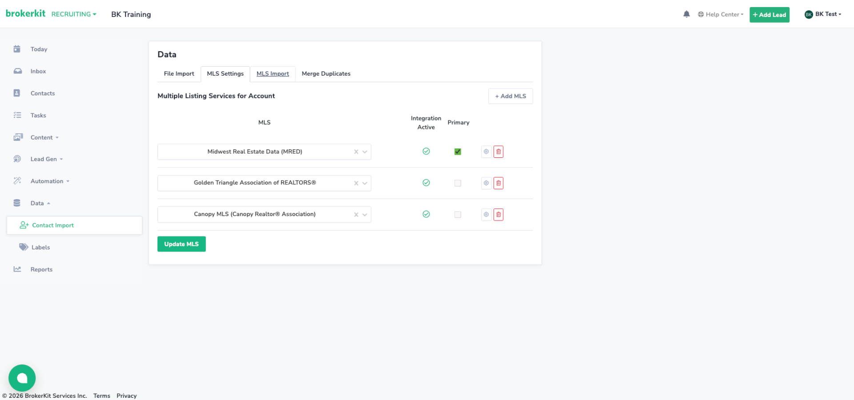854x400 pixels.
Task: Click the Automation magic wand icon
Action: [x=17, y=181]
